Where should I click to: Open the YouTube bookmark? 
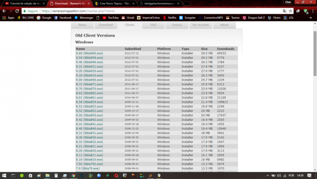pos(111,18)
